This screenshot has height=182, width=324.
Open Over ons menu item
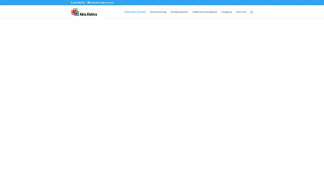click(x=241, y=12)
